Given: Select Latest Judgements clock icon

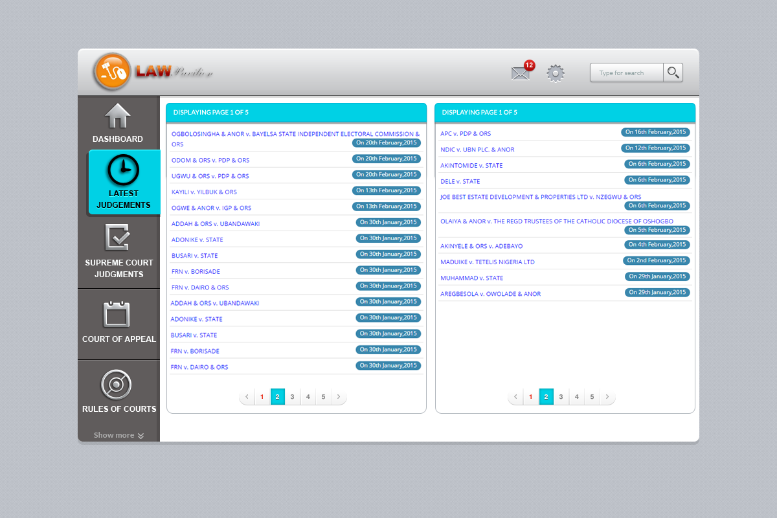Looking at the screenshot, I should 123,170.
